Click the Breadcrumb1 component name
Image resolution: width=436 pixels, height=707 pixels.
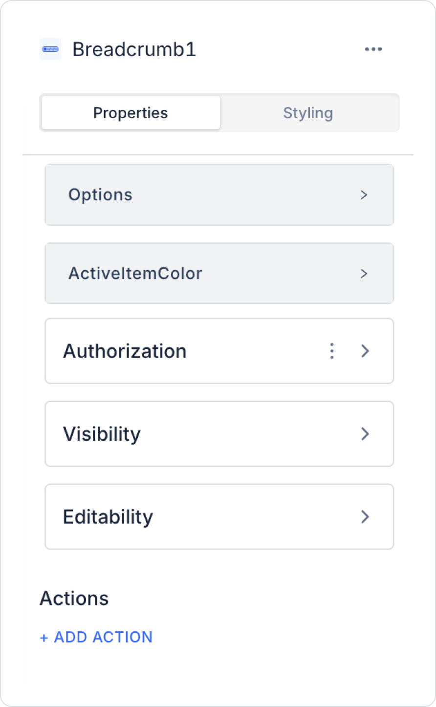tap(134, 49)
